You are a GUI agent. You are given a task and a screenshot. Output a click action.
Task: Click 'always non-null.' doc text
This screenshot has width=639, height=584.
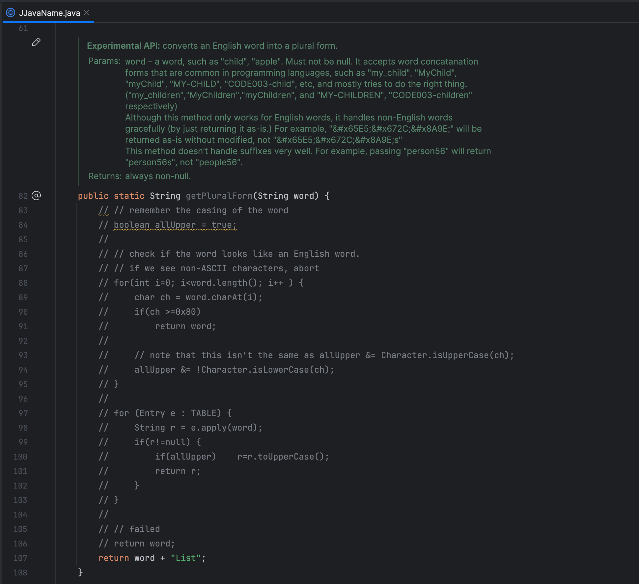pyautogui.click(x=158, y=176)
